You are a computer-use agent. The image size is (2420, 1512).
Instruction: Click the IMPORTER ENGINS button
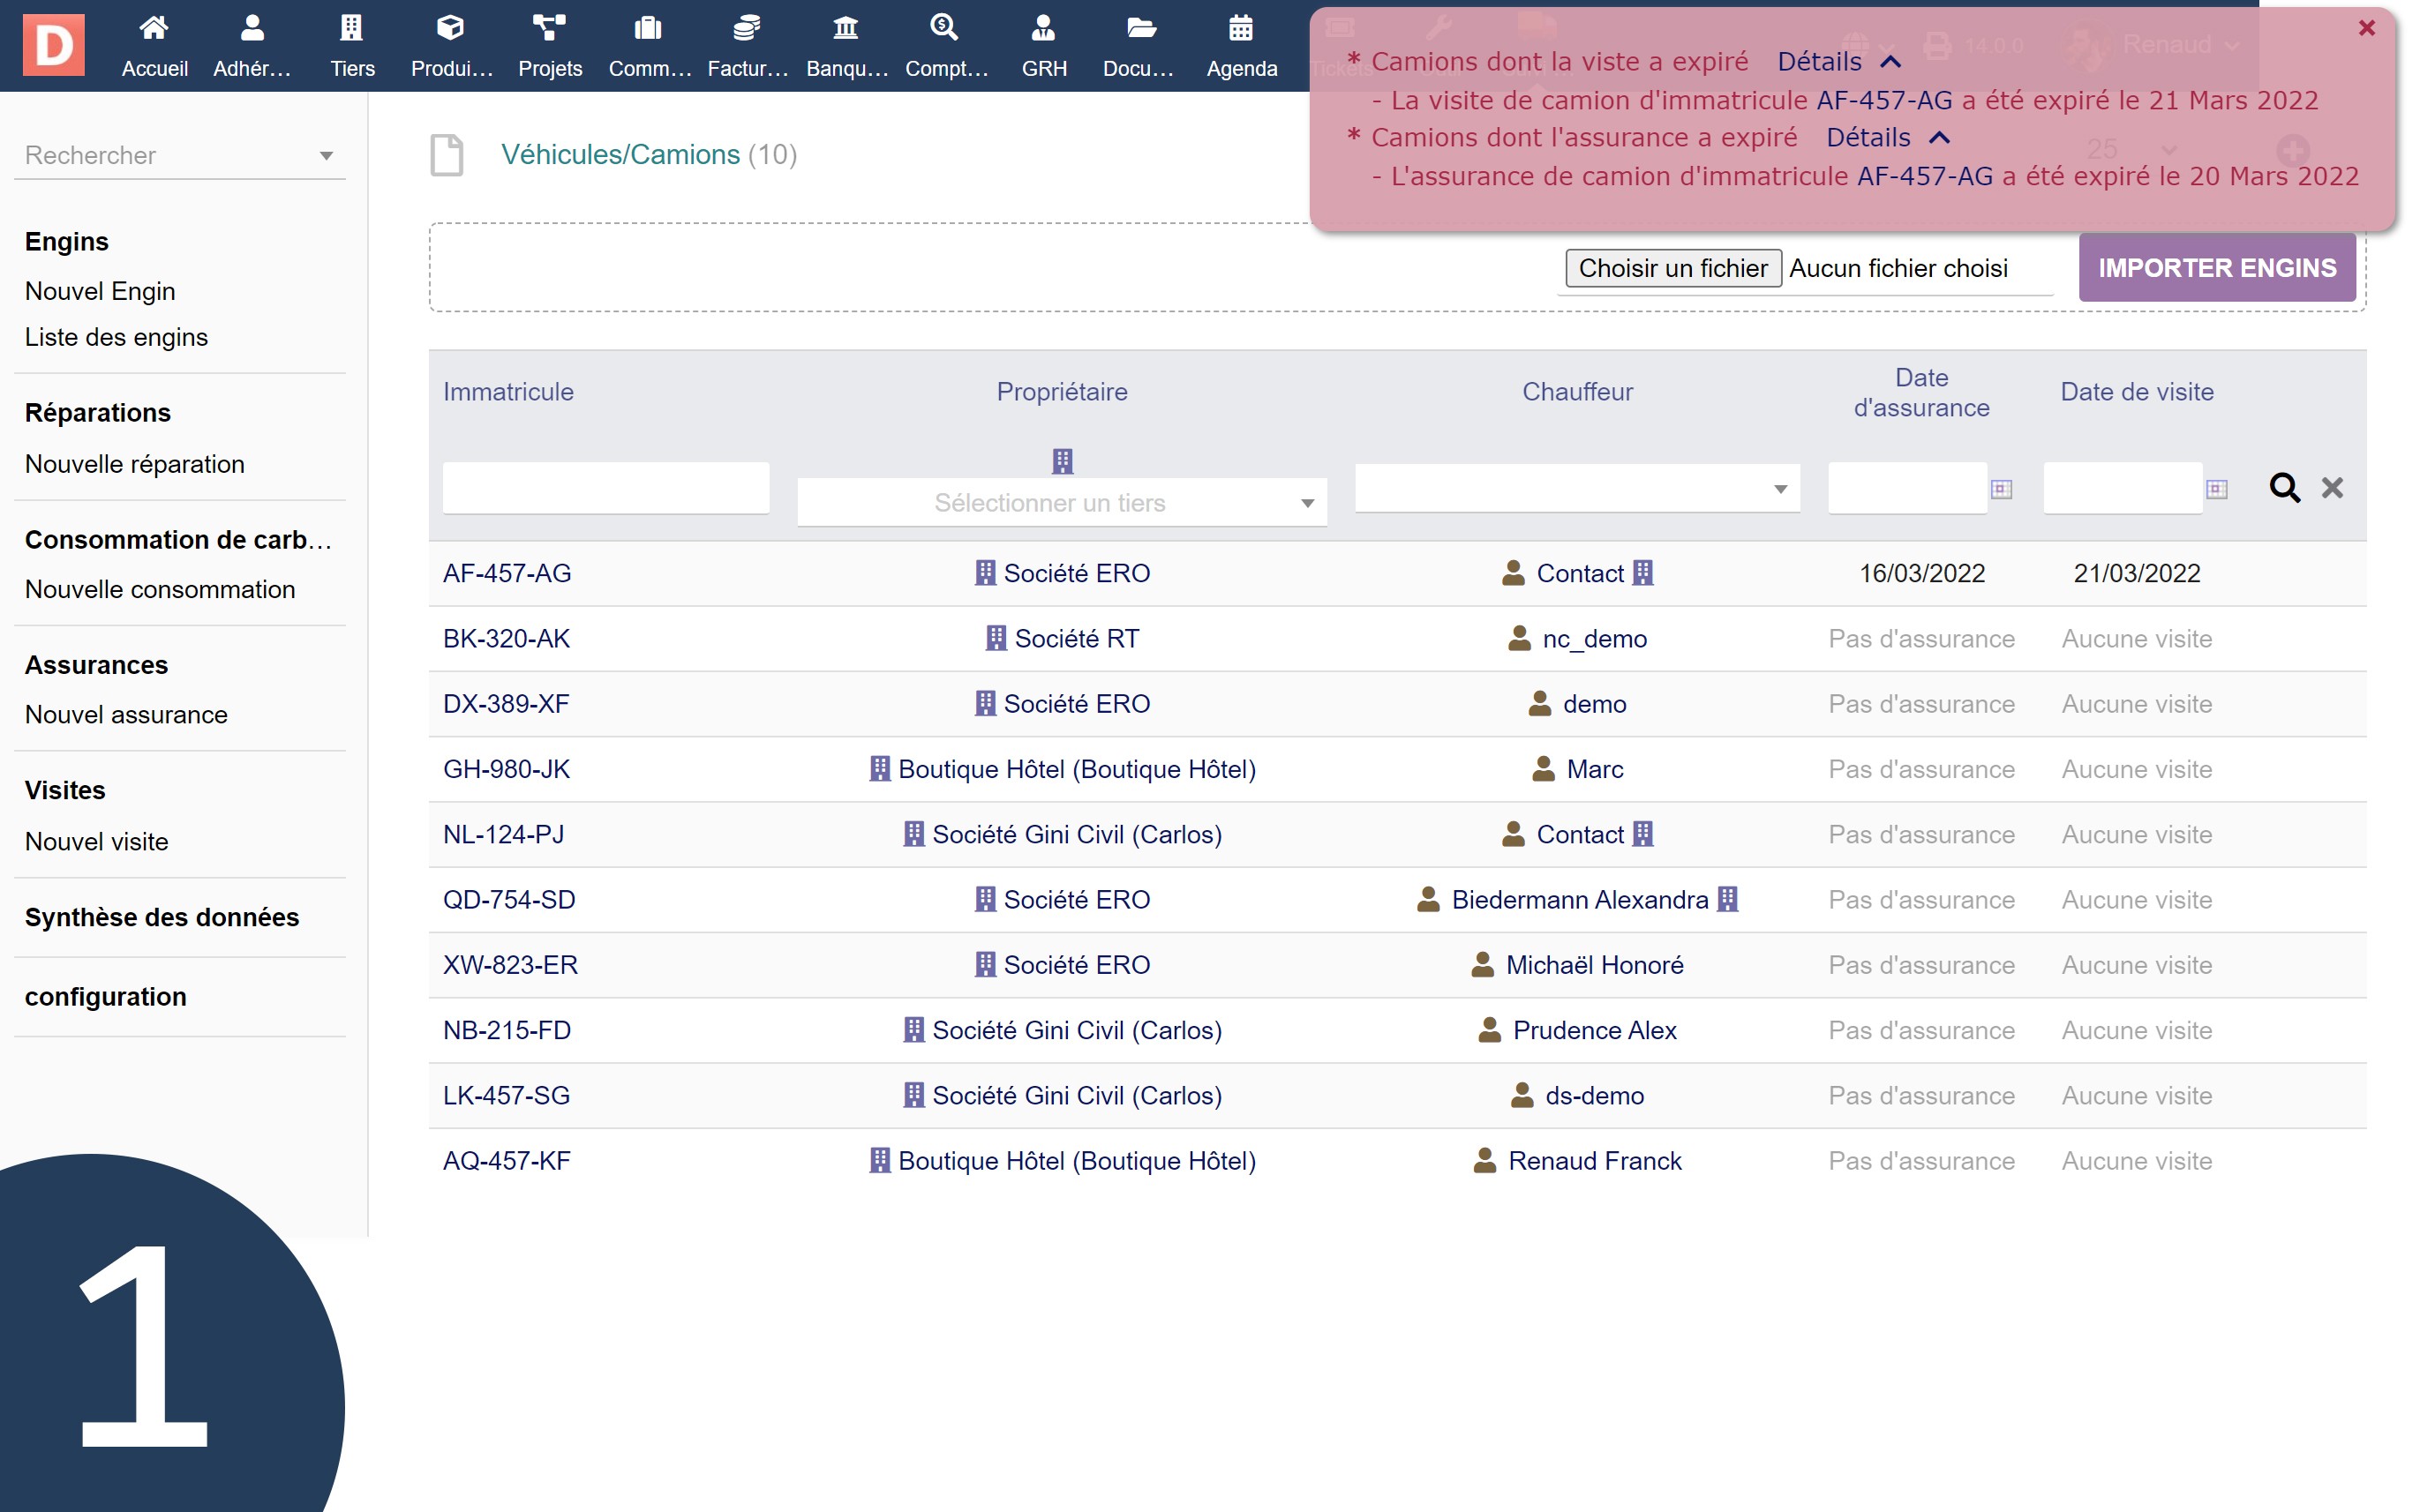(2216, 268)
